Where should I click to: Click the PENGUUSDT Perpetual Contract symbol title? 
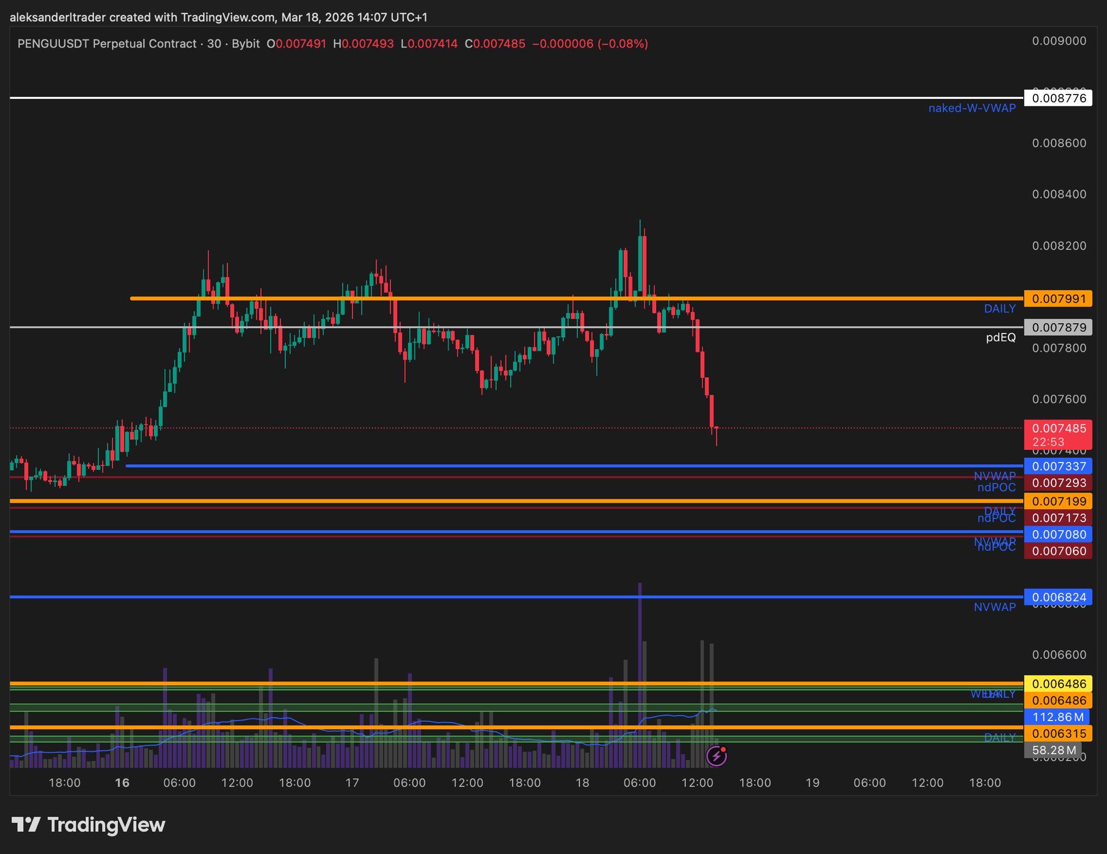click(107, 44)
